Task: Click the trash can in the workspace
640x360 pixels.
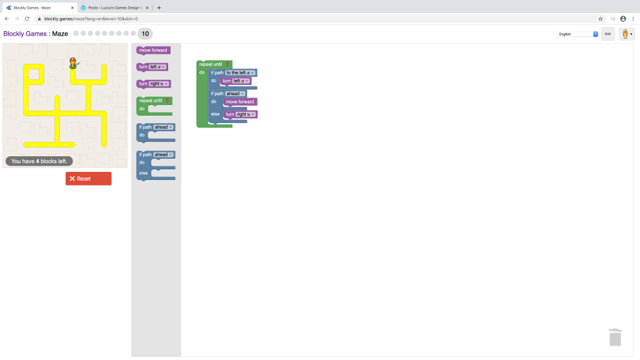Action: (x=615, y=337)
